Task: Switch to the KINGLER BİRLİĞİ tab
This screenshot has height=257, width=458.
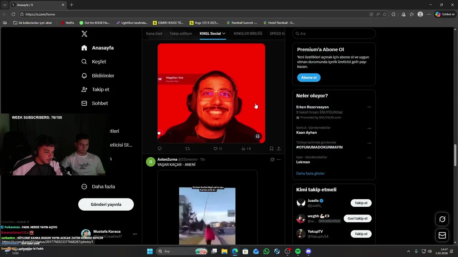Action: tap(248, 34)
